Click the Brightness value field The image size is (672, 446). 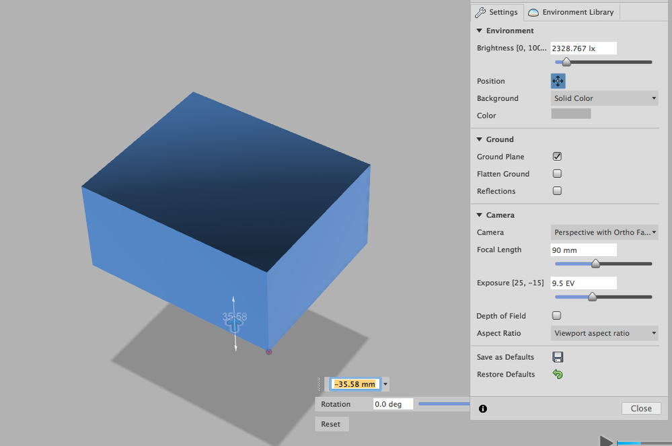(x=584, y=48)
